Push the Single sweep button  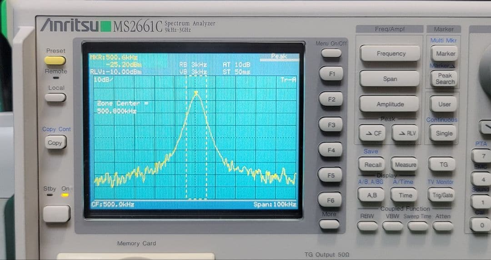coord(443,133)
